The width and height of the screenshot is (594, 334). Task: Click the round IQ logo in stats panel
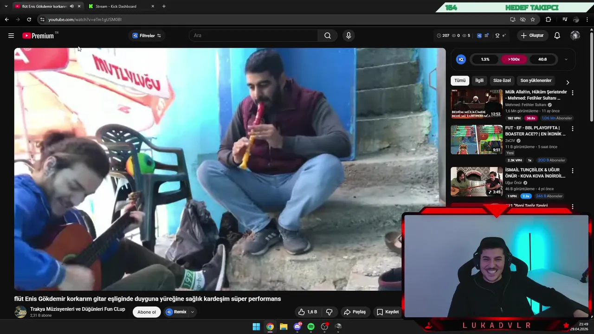461,59
